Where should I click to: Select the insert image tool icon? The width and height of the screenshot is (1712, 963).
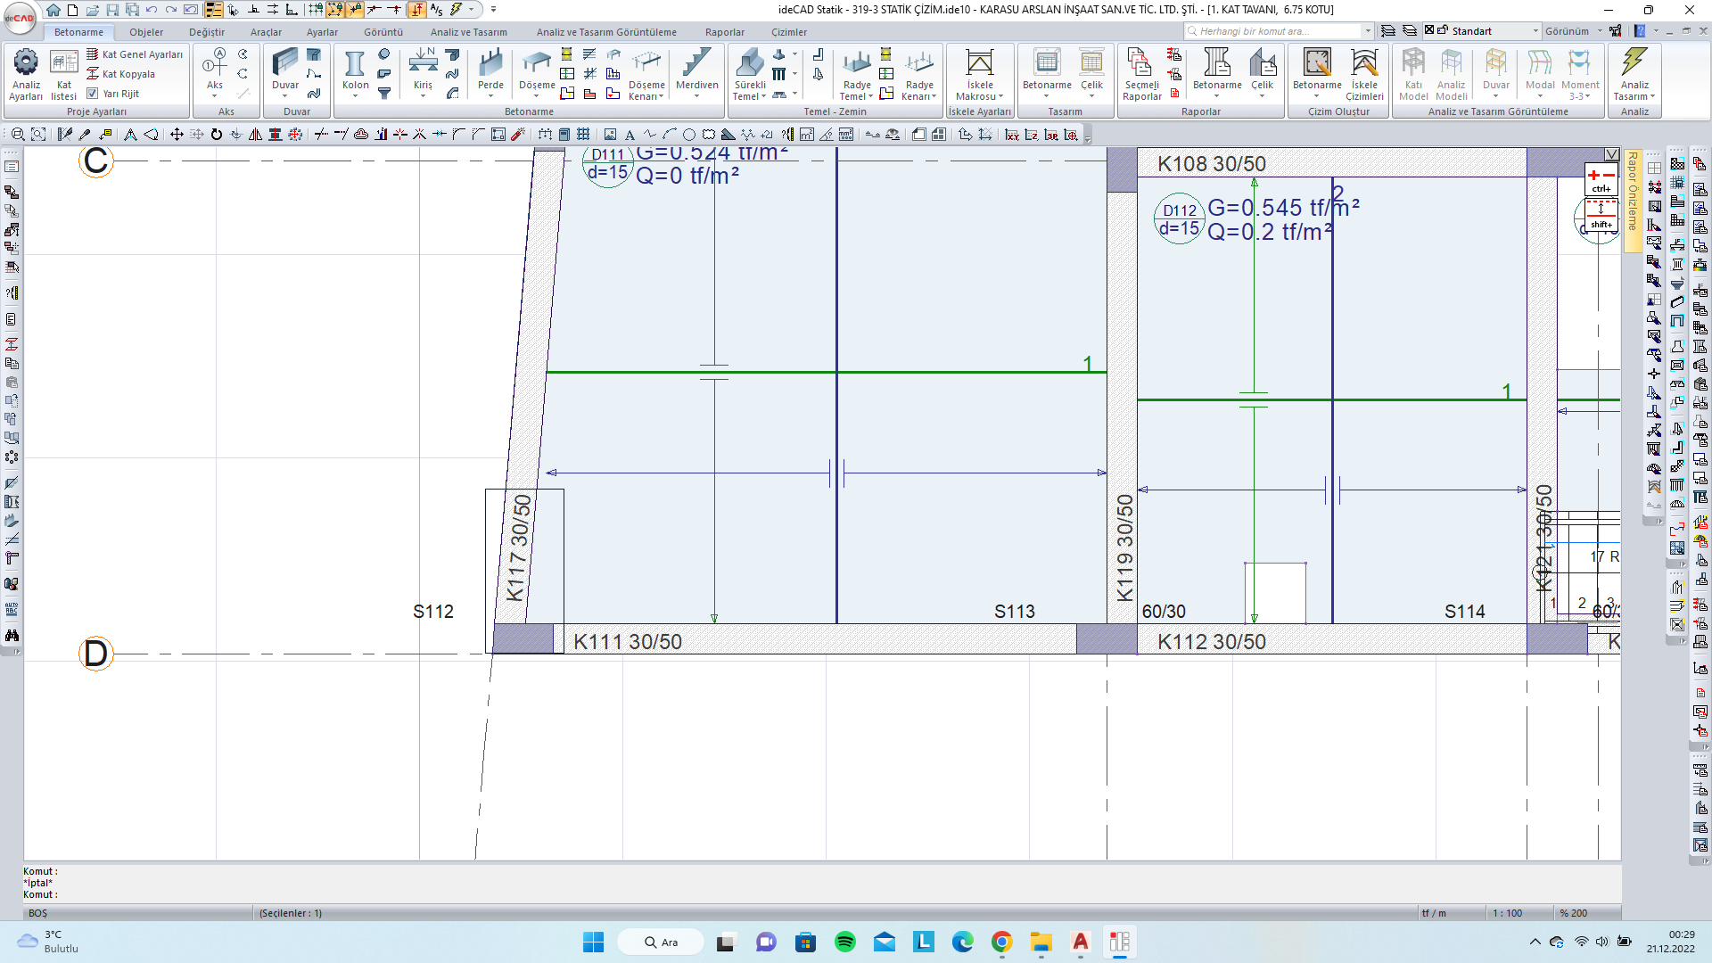click(610, 135)
